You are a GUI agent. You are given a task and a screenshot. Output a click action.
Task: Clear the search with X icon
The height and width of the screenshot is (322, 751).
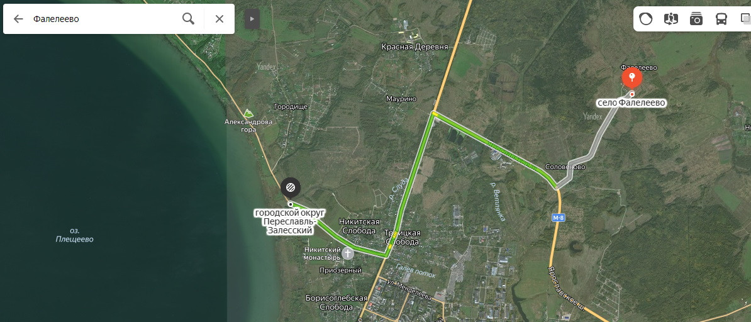pos(220,19)
